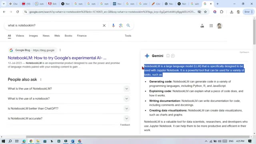Open the Gemini chat bubble icon
Viewport: 256px width, 144px height.
click(x=173, y=56)
